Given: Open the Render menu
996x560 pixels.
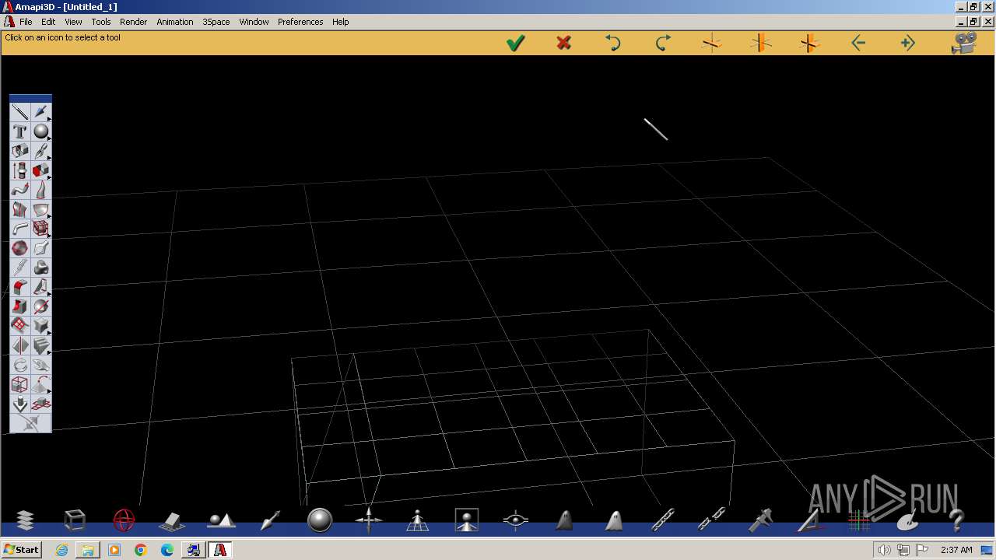Looking at the screenshot, I should tap(133, 22).
